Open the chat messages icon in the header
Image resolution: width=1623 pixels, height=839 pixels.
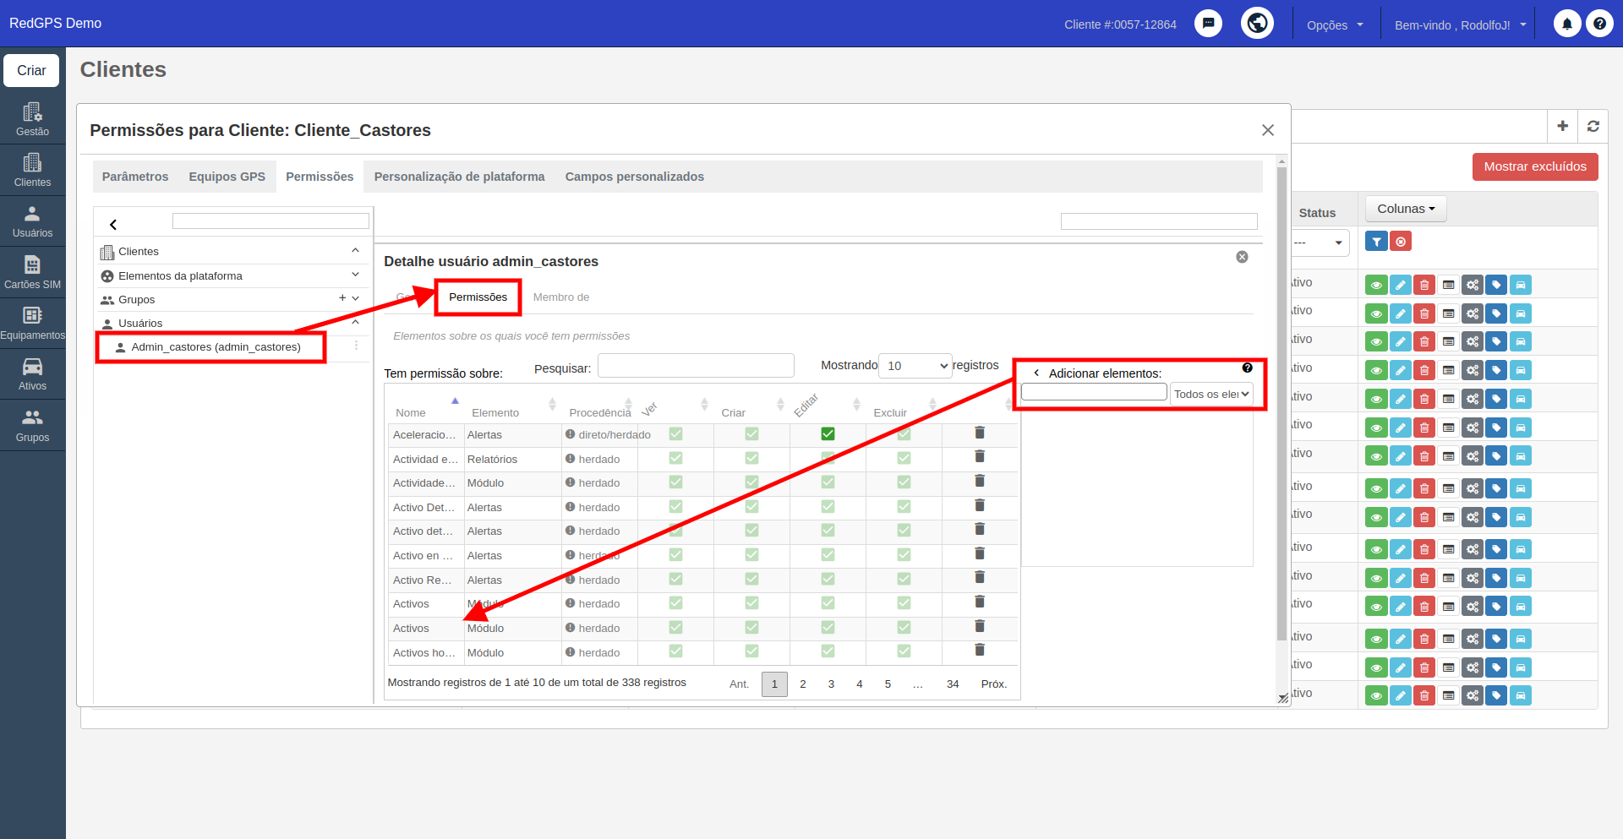point(1208,24)
